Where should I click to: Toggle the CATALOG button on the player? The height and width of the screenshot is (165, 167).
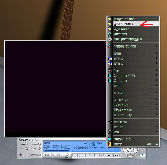[39, 144]
